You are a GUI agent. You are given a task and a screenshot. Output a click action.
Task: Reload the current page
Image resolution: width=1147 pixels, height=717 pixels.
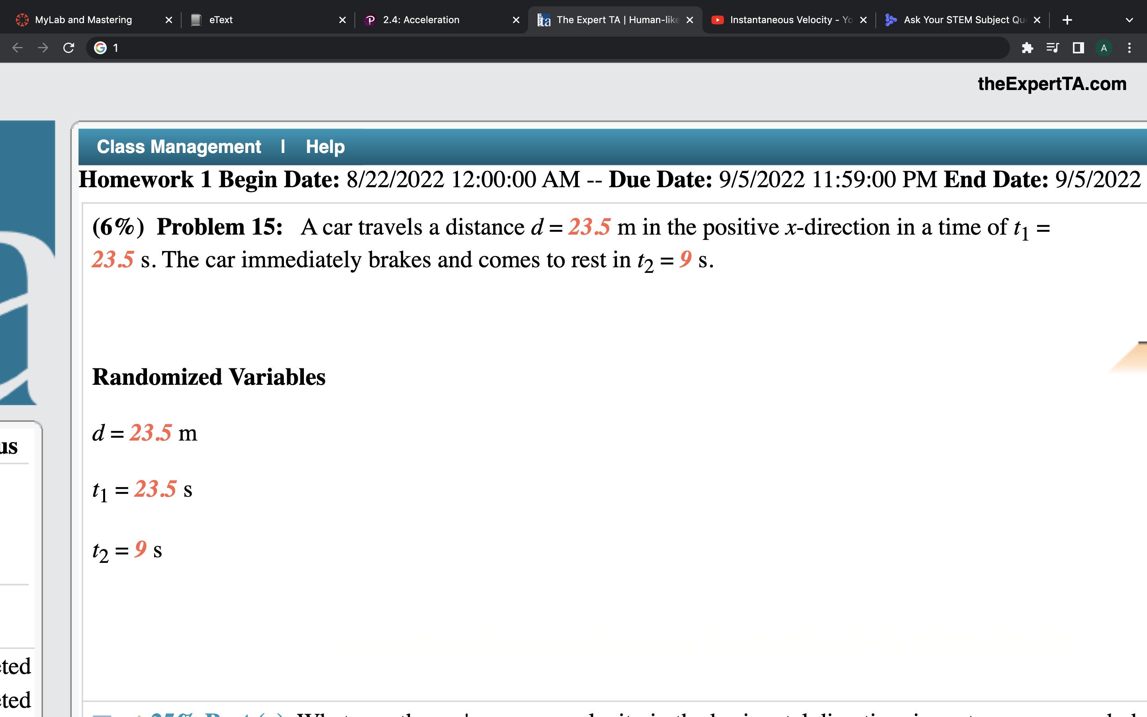tap(68, 47)
